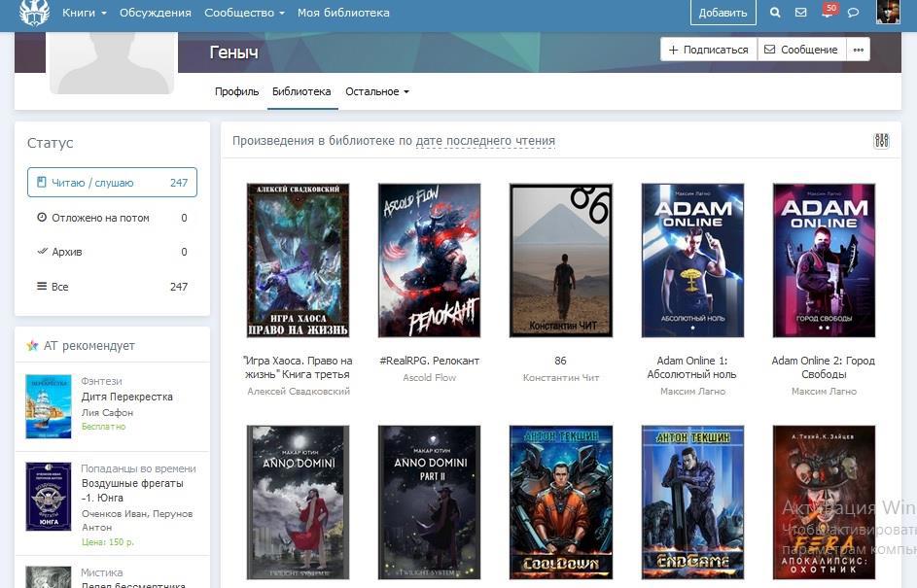Expand the Книги dropdown menu

click(84, 13)
